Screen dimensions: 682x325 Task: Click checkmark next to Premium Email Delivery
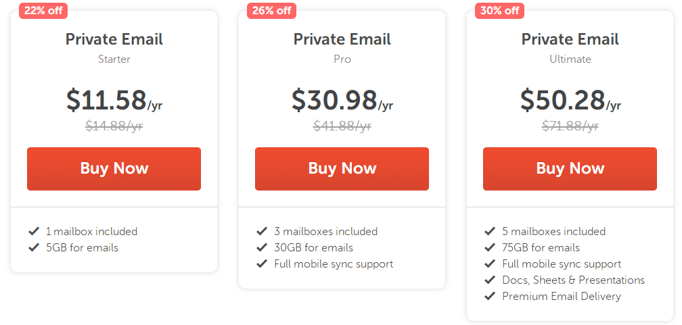[490, 296]
